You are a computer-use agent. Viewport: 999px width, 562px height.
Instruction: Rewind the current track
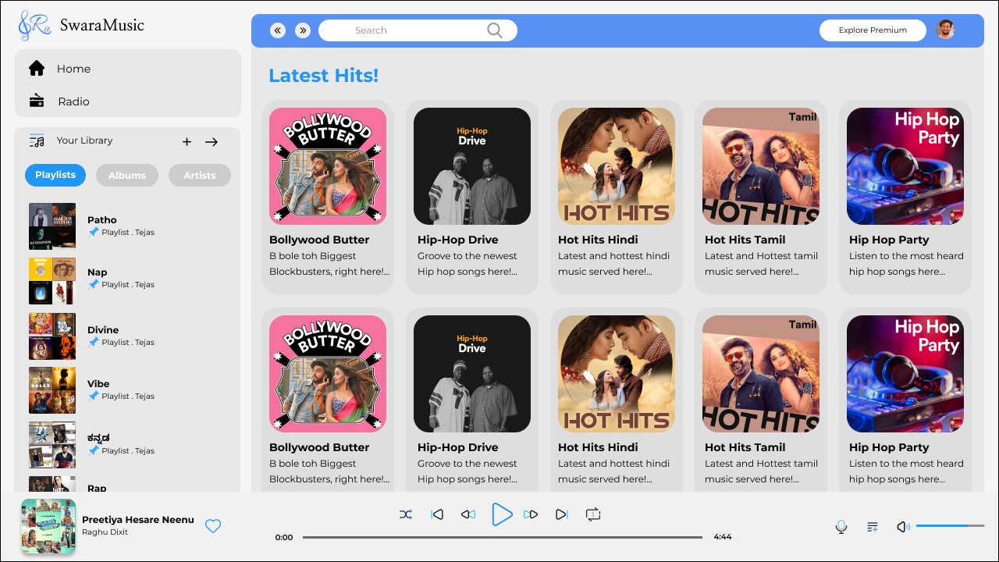click(468, 514)
